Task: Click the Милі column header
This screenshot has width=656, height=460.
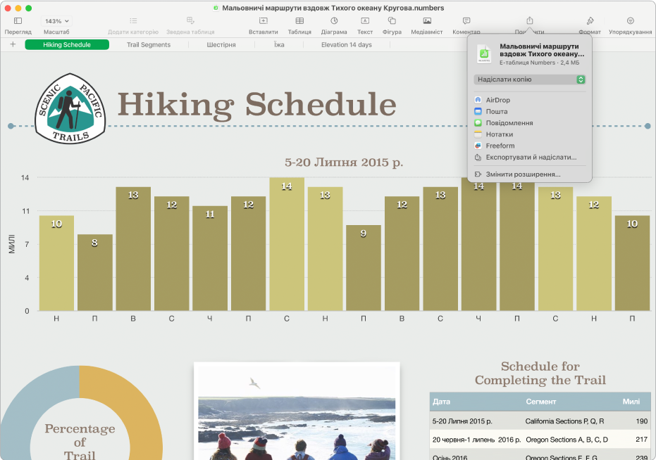Action: (631, 402)
